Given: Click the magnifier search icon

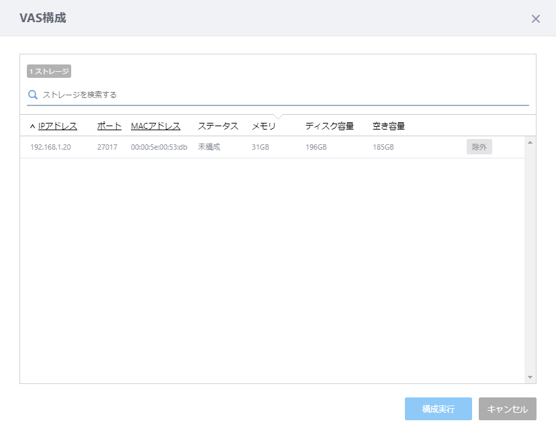Looking at the screenshot, I should pos(32,95).
